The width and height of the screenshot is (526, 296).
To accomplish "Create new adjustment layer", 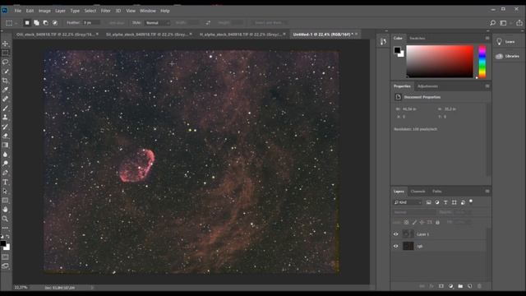I will pyautogui.click(x=451, y=286).
